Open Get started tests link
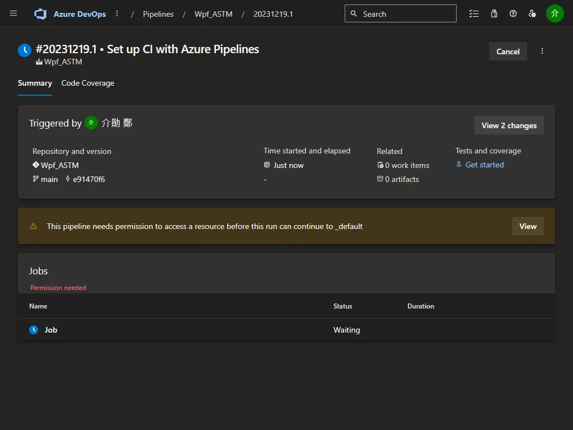Screen dimensions: 573x430 [x=484, y=165]
